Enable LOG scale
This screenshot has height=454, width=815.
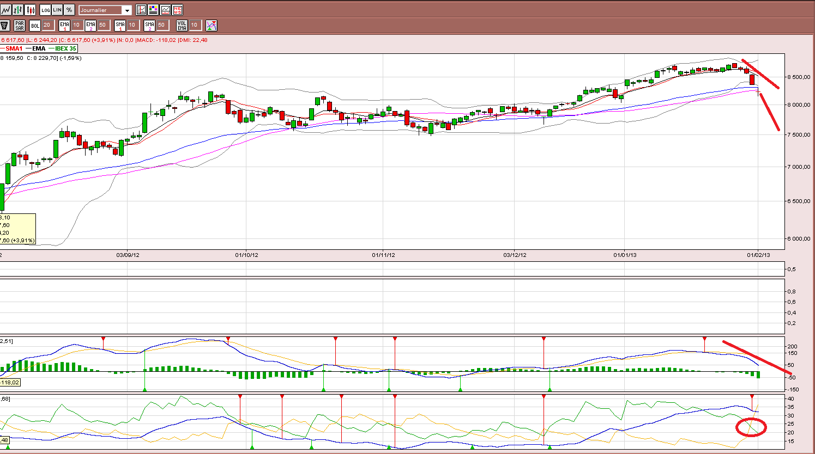point(45,10)
